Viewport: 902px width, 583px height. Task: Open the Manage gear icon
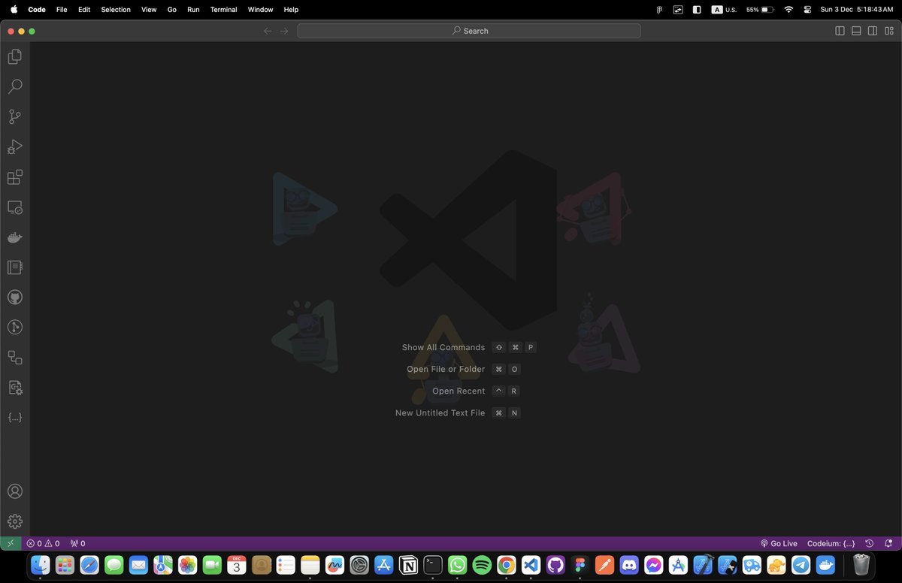pyautogui.click(x=15, y=521)
